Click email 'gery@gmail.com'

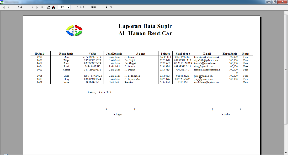(x=203, y=79)
